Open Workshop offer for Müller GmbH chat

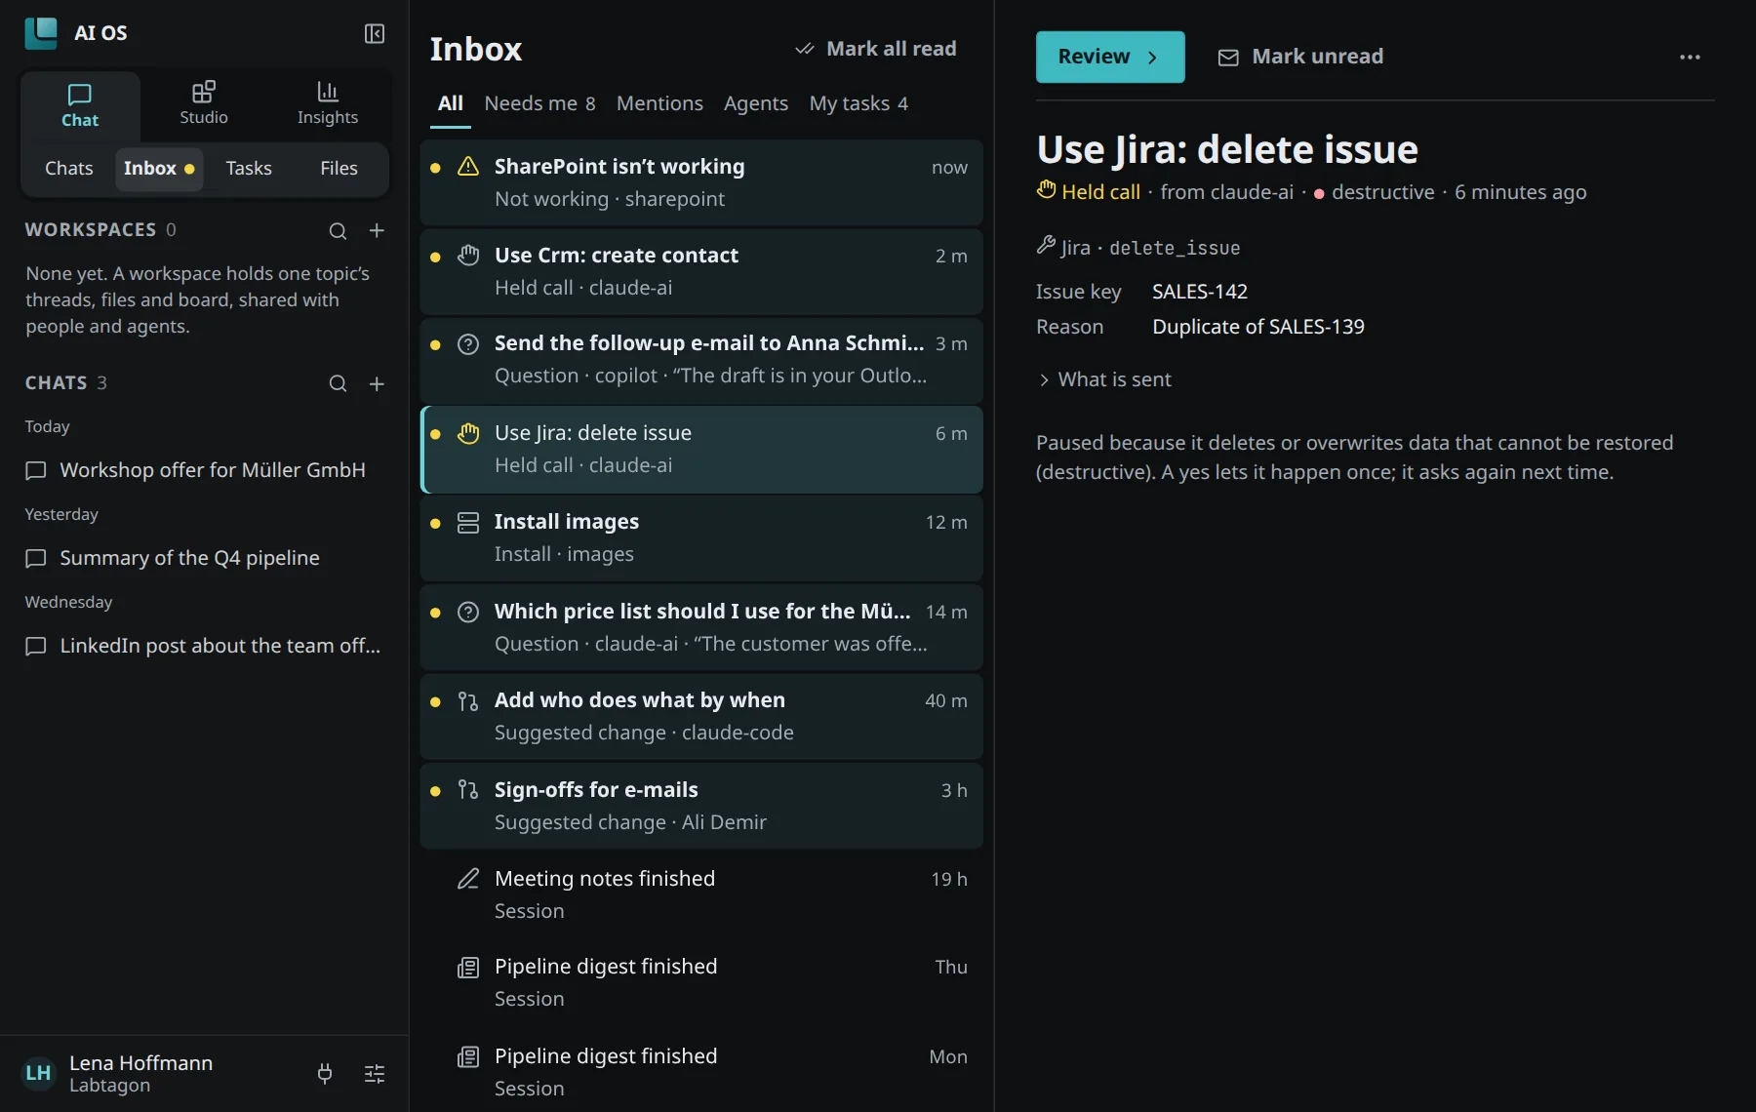click(x=204, y=470)
